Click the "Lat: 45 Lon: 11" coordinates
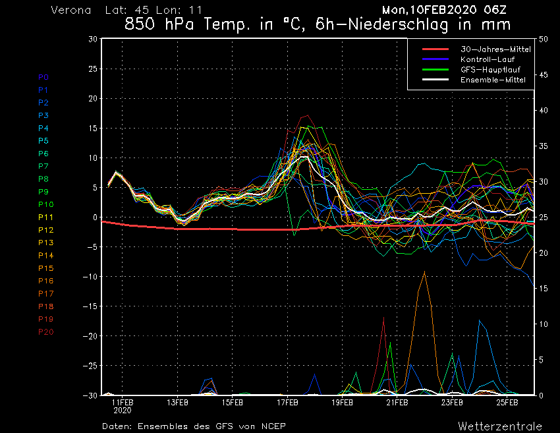The height and width of the screenshot is (433, 560). pos(154,10)
